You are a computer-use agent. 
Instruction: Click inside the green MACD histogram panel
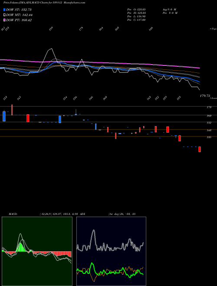(37, 251)
